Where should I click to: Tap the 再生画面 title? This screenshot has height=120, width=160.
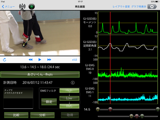80,7
